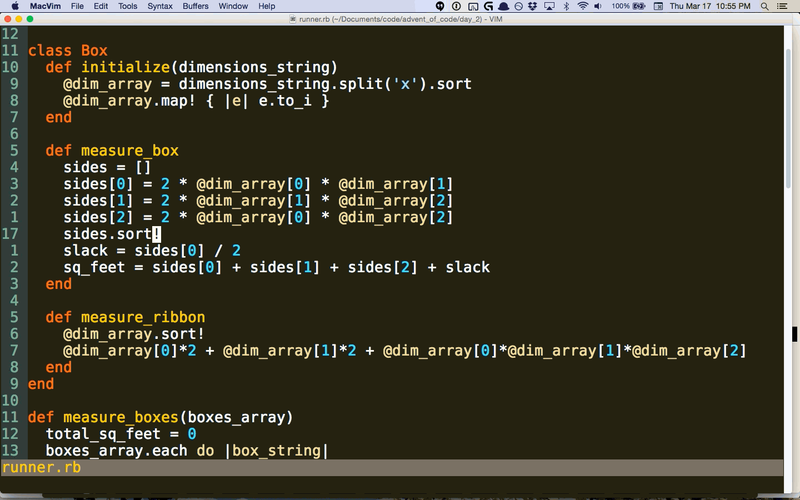Open the Apple menu

[15, 6]
